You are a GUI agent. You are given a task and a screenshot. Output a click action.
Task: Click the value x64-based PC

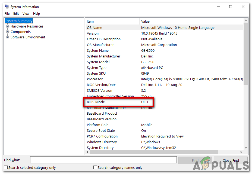152,68
